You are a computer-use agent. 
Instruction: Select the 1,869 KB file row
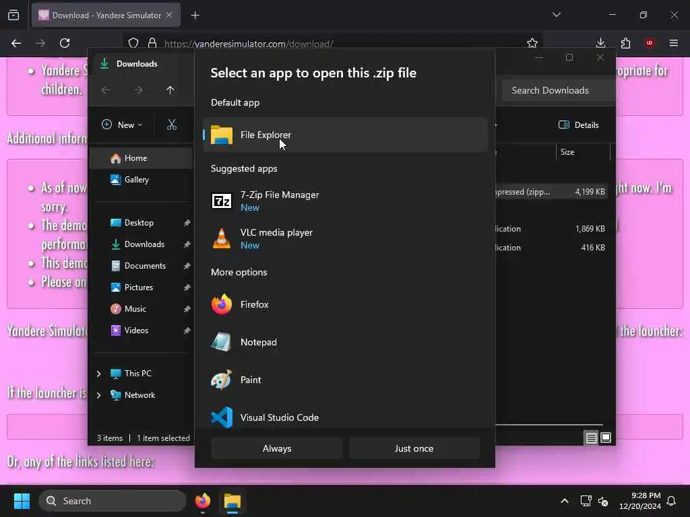pos(551,229)
